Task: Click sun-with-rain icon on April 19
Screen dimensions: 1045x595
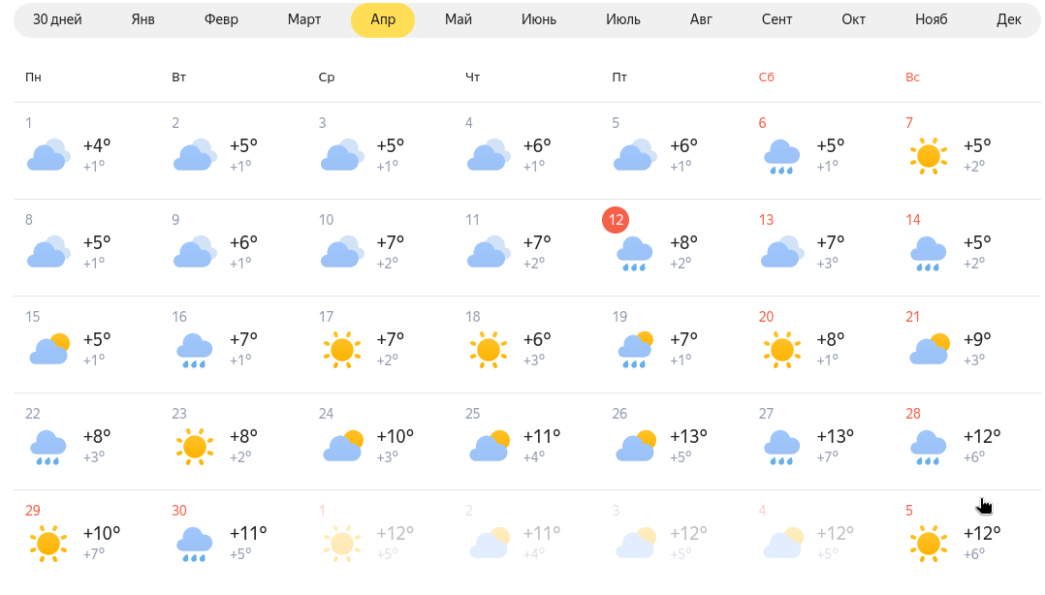Action: (x=635, y=350)
